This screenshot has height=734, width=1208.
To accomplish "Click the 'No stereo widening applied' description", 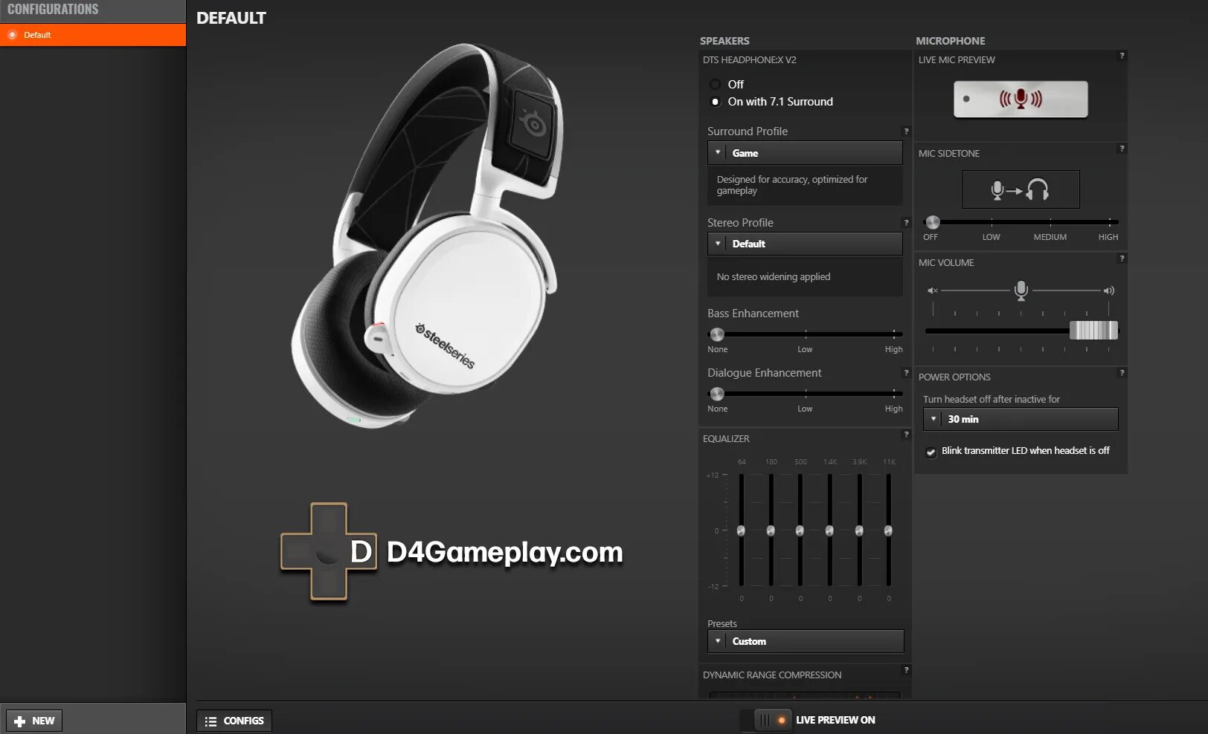I will (x=774, y=276).
